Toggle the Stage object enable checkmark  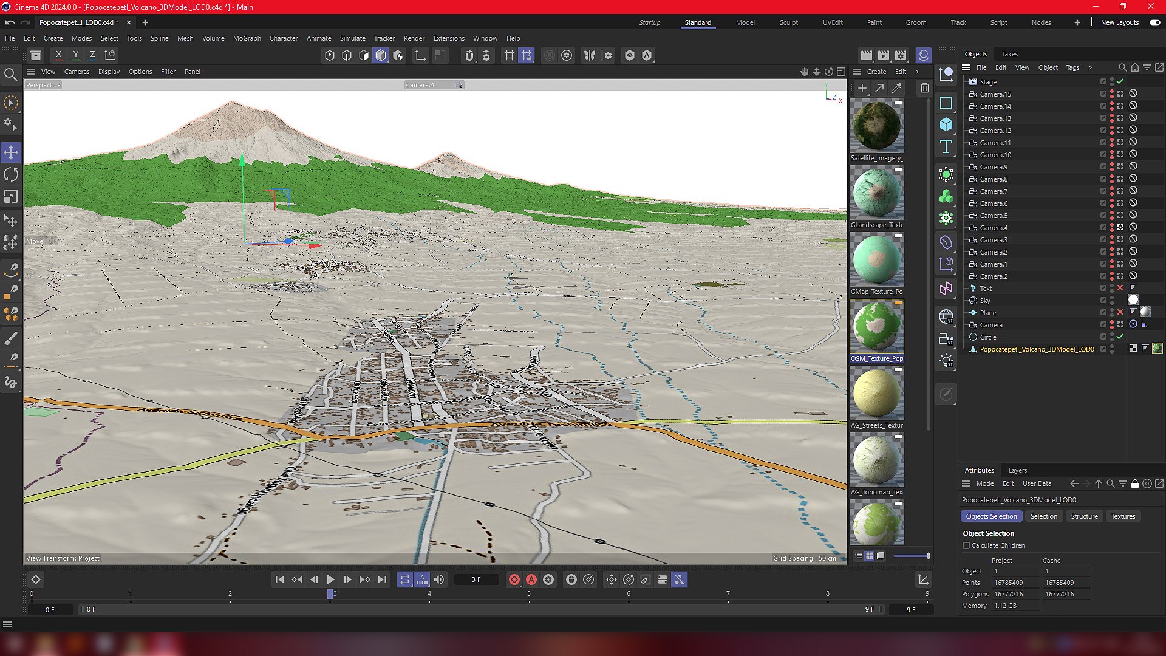pyautogui.click(x=1120, y=81)
